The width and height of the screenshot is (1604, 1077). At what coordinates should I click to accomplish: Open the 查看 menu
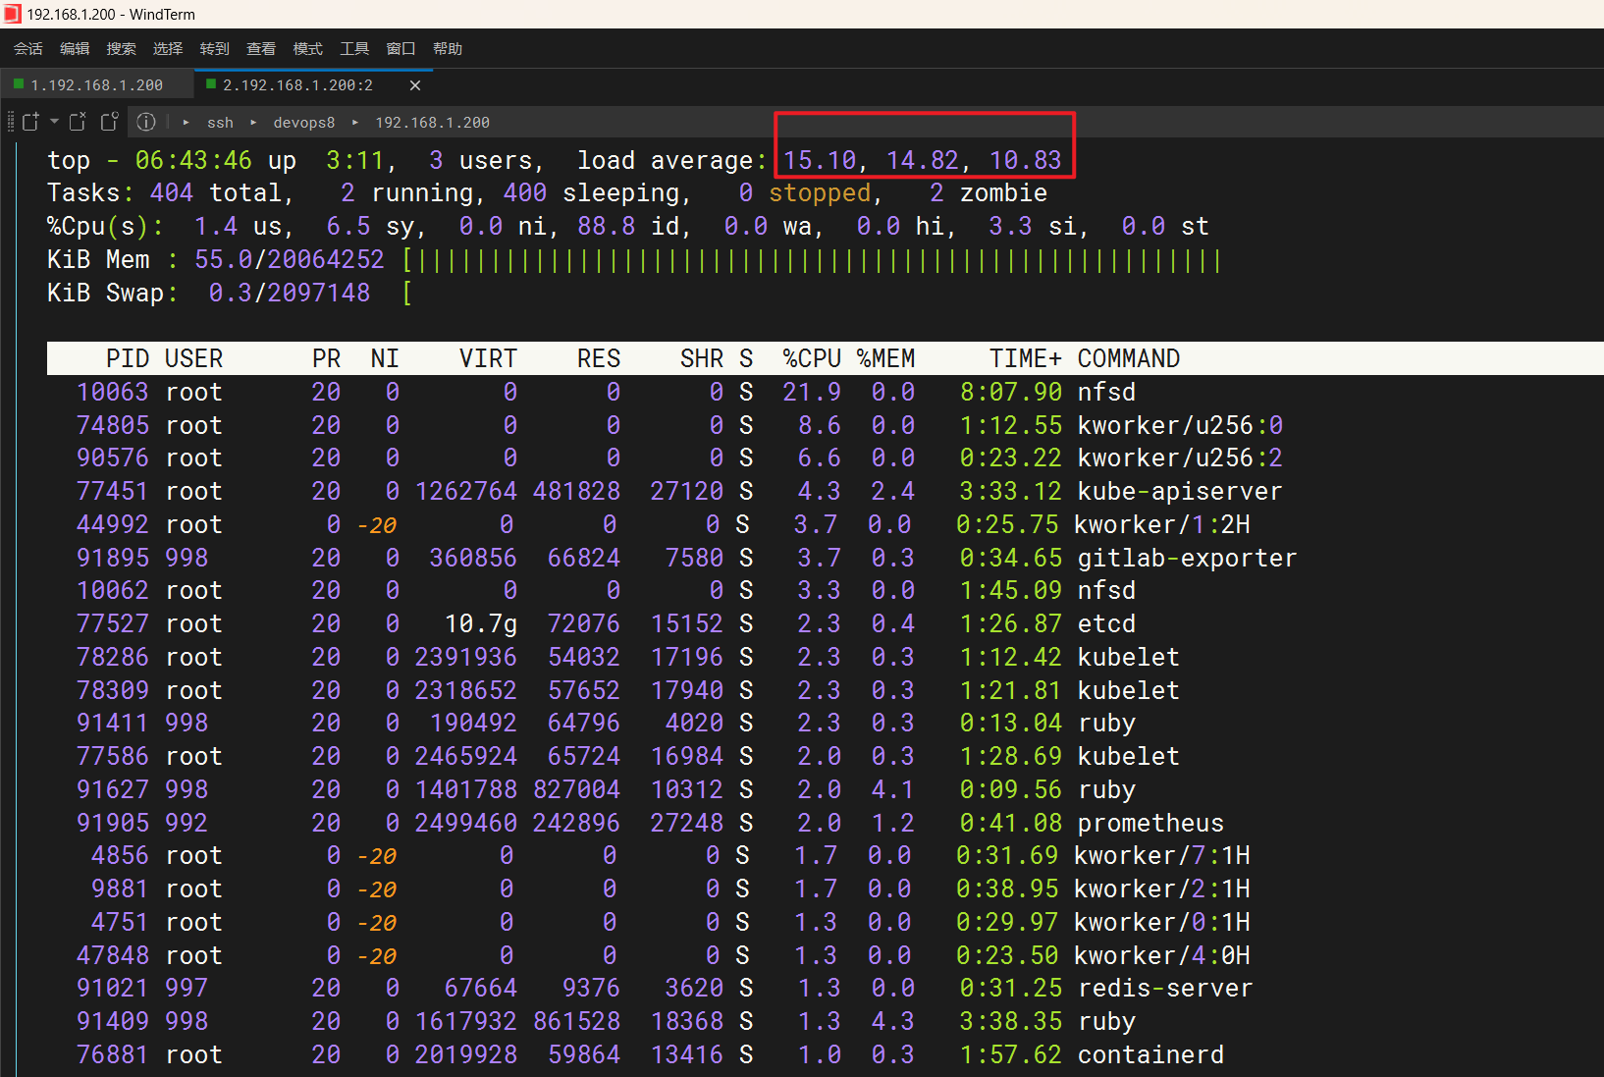click(x=261, y=48)
